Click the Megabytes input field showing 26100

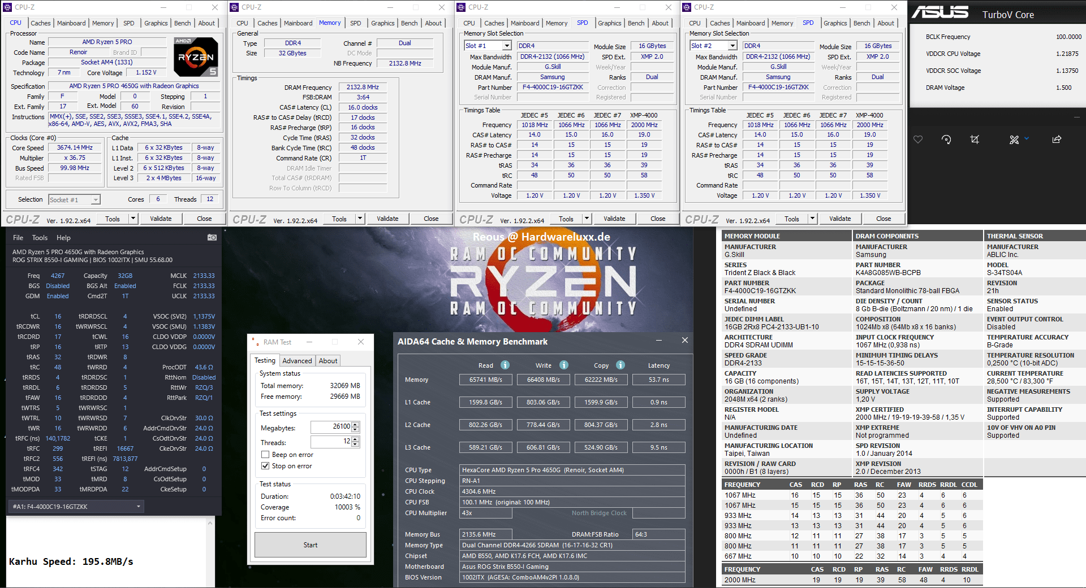click(x=331, y=427)
